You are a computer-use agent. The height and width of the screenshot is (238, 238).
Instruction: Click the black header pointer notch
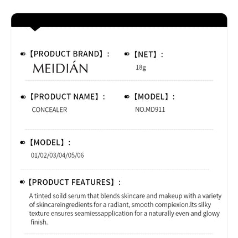35,29
